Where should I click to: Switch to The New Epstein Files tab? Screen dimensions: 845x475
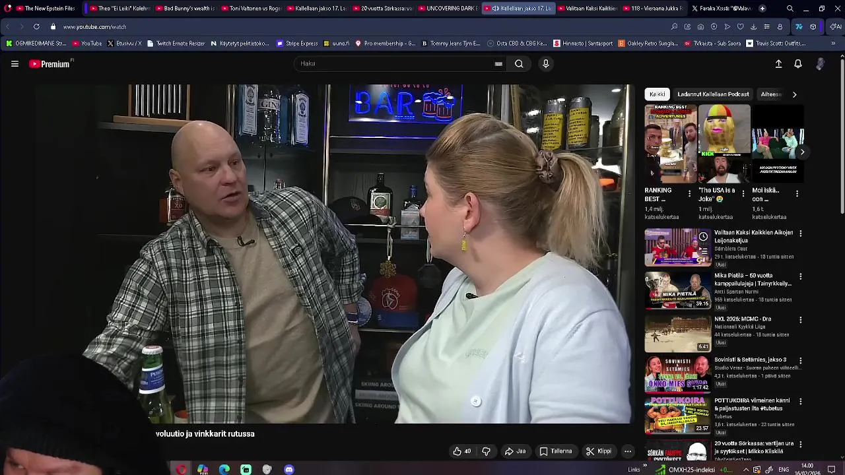click(46, 9)
